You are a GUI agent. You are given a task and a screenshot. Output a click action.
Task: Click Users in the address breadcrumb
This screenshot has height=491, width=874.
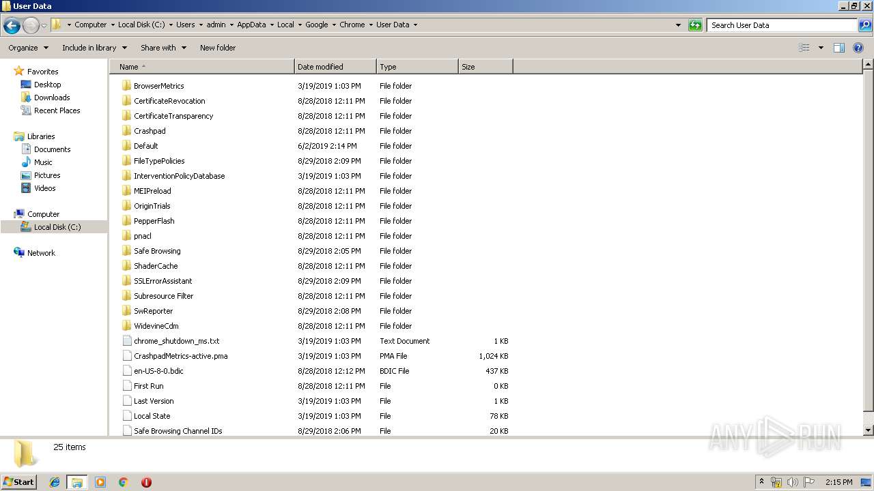pyautogui.click(x=186, y=25)
